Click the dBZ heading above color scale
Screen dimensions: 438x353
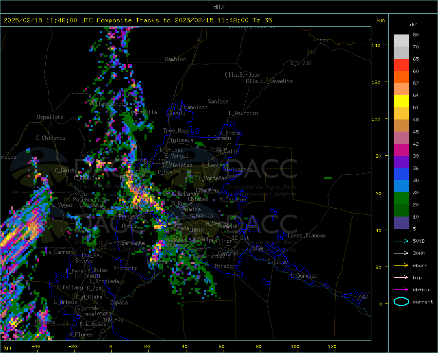click(x=413, y=24)
